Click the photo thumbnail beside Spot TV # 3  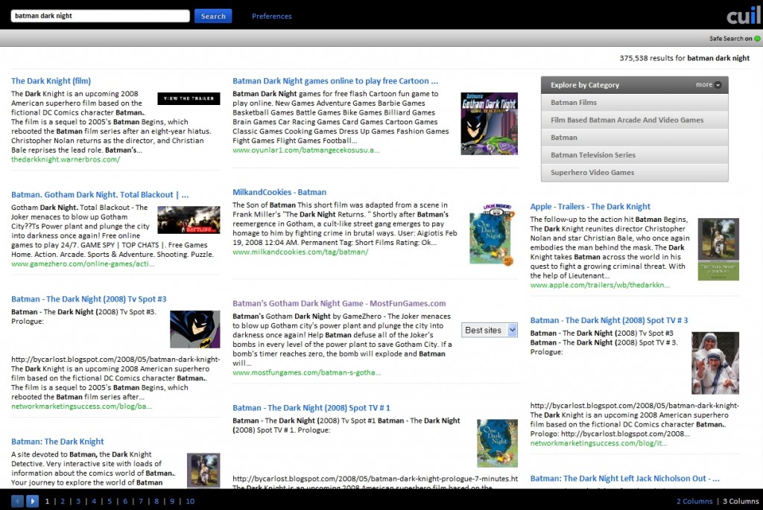[x=715, y=363]
